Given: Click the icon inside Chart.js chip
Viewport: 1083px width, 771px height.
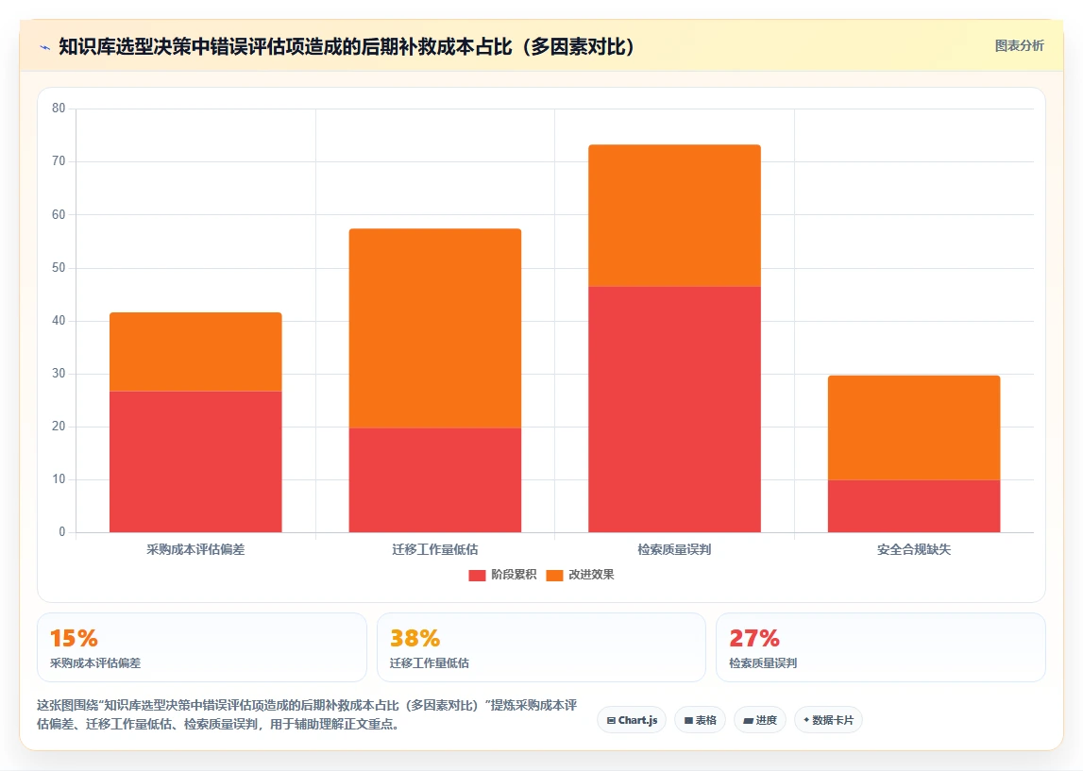Looking at the screenshot, I should pos(611,721).
